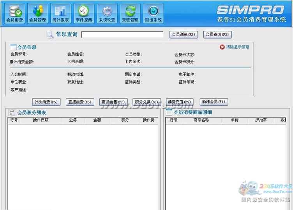Click the 固定电话 label

[133, 74]
